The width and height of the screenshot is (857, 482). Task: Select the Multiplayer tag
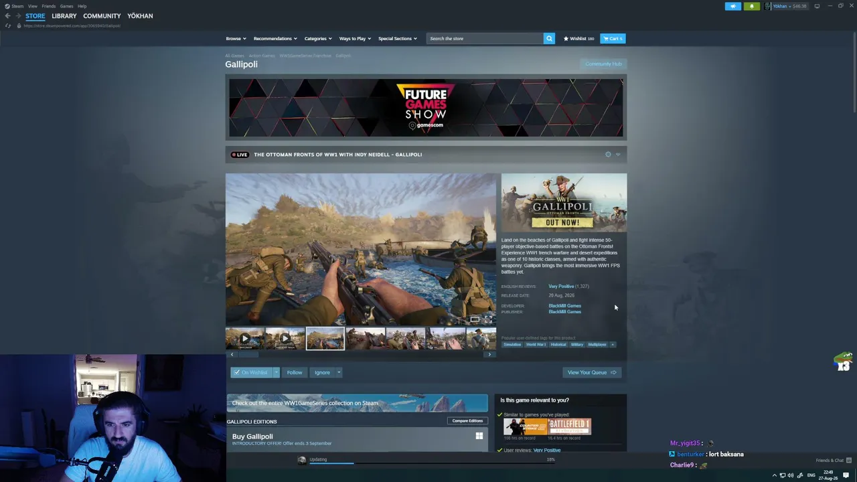(x=597, y=345)
